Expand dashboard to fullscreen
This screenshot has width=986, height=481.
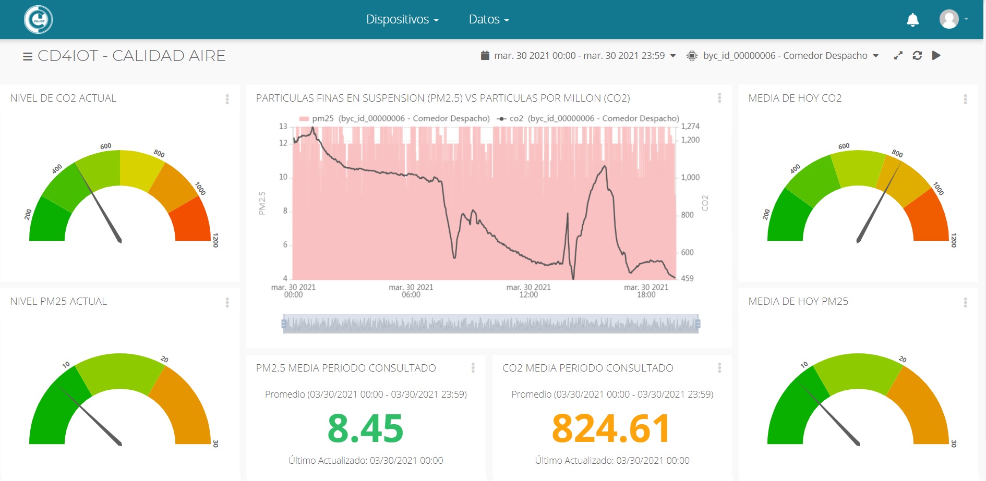coord(898,56)
